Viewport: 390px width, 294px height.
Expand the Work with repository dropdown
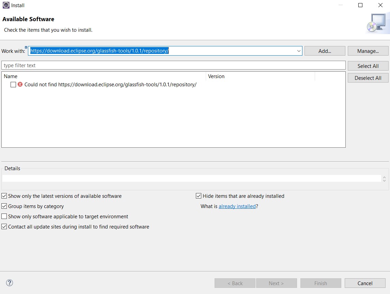point(299,51)
